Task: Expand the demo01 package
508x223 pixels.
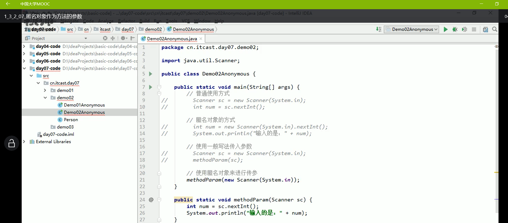Action: 45,90
